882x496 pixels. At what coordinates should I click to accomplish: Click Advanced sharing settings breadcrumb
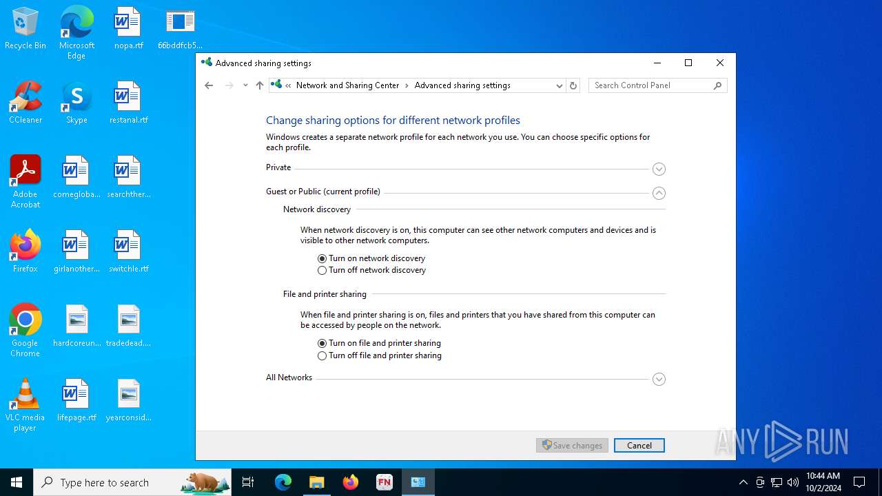462,85
